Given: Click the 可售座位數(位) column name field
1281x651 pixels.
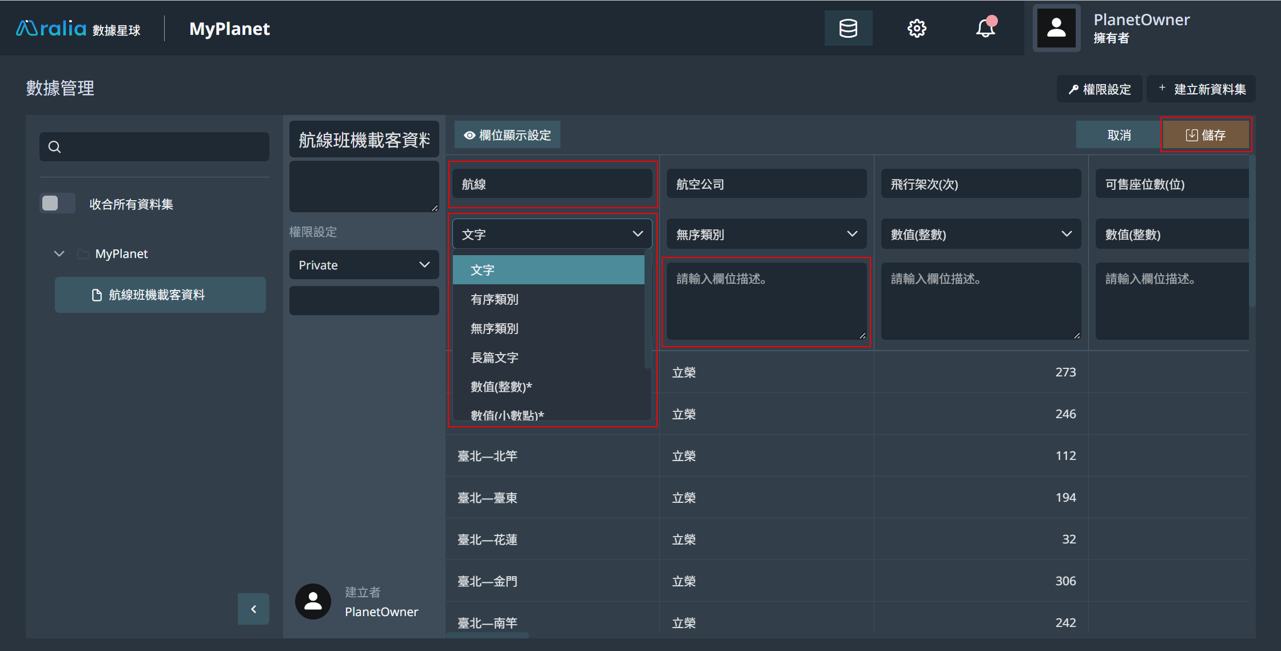Looking at the screenshot, I should [x=1172, y=184].
